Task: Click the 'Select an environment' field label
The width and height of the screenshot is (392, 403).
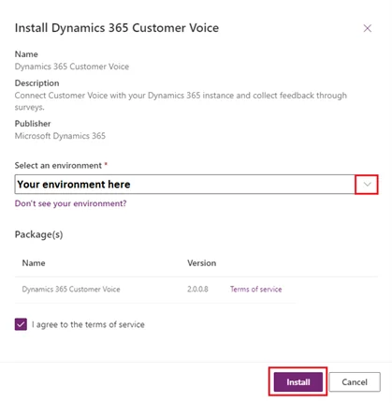Action: pos(58,165)
